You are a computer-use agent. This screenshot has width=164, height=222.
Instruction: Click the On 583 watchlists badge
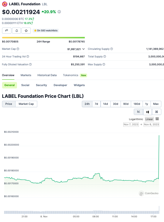tap(46, 30)
